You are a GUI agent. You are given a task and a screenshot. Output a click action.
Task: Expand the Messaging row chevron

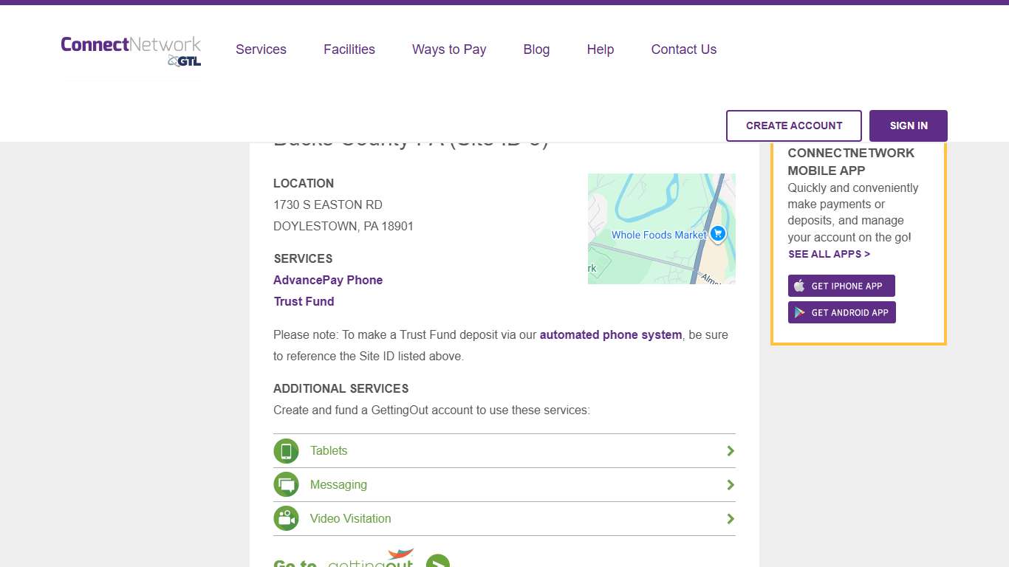pyautogui.click(x=730, y=484)
